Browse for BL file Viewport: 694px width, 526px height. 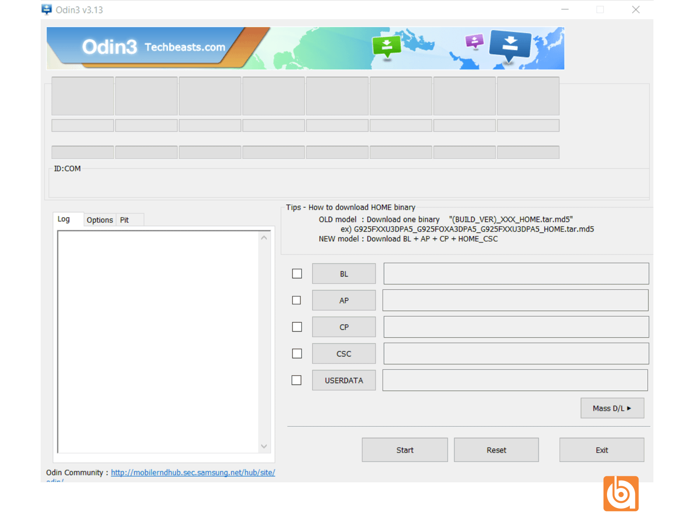tap(344, 274)
